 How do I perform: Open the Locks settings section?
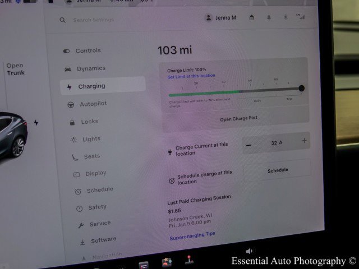tap(89, 122)
